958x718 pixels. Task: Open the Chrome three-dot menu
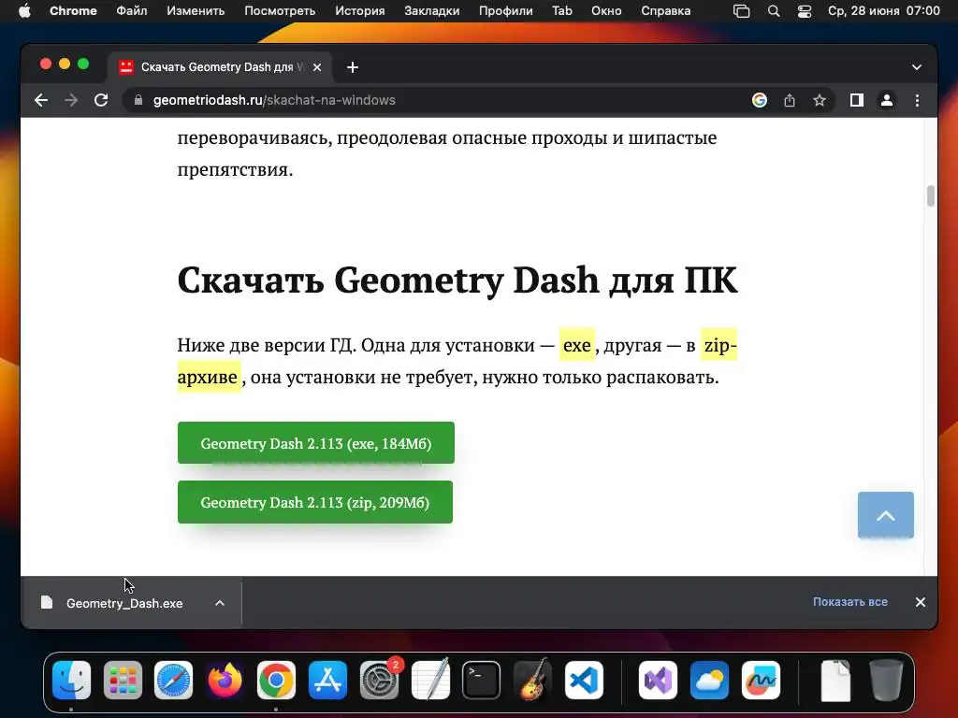coord(917,100)
